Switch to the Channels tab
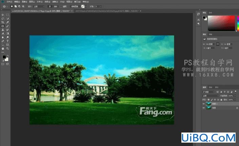Viewport: 239px width, 146px height. 211,87
